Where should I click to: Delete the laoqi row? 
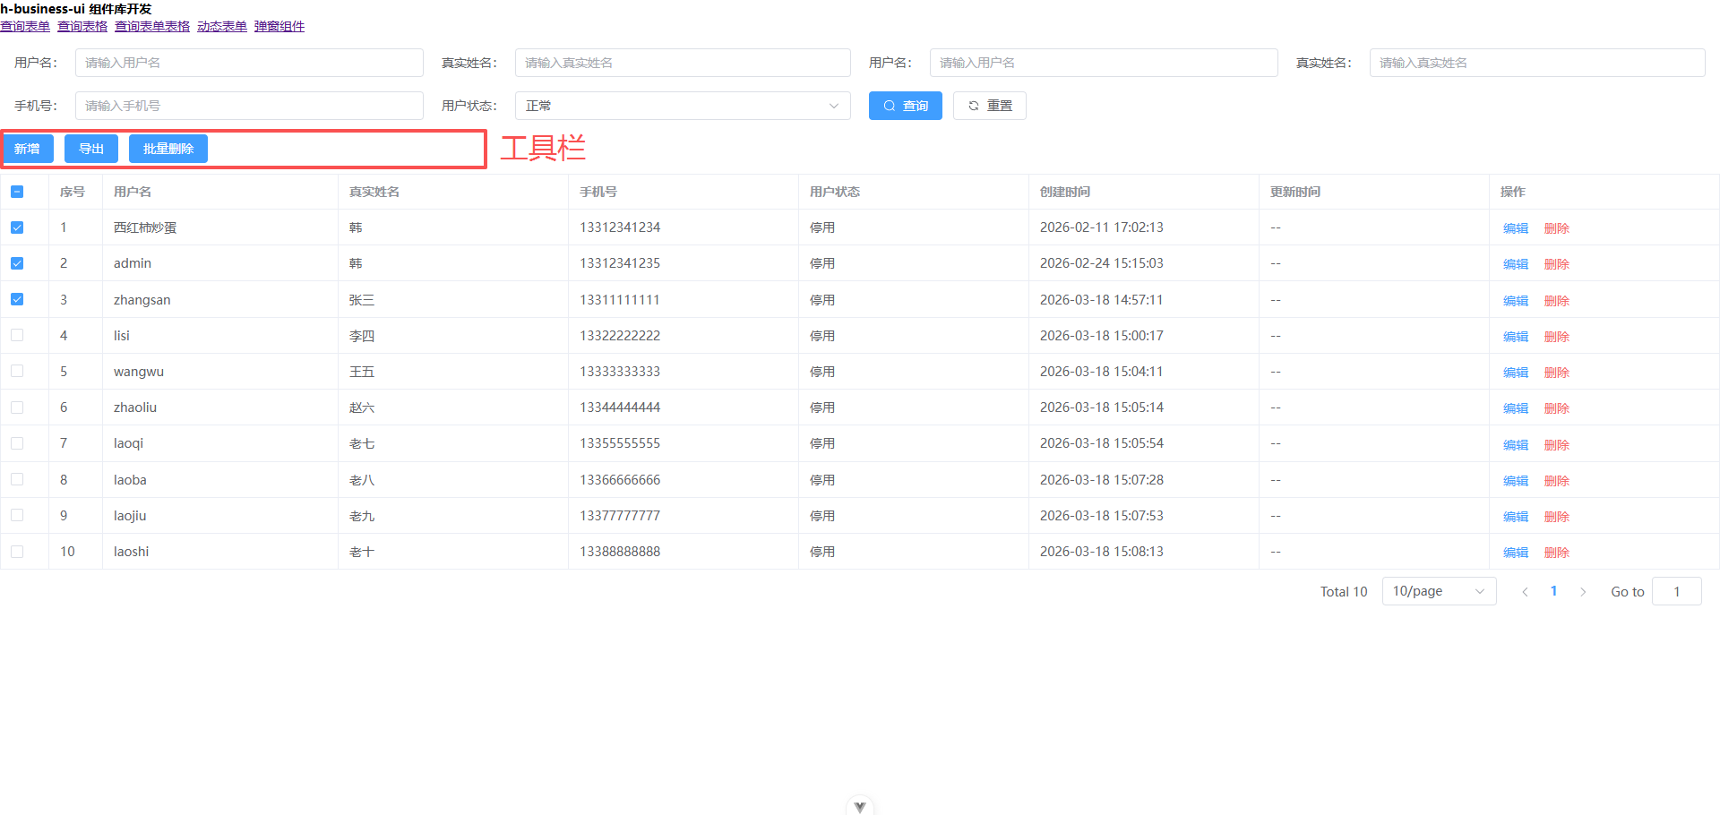pos(1557,445)
